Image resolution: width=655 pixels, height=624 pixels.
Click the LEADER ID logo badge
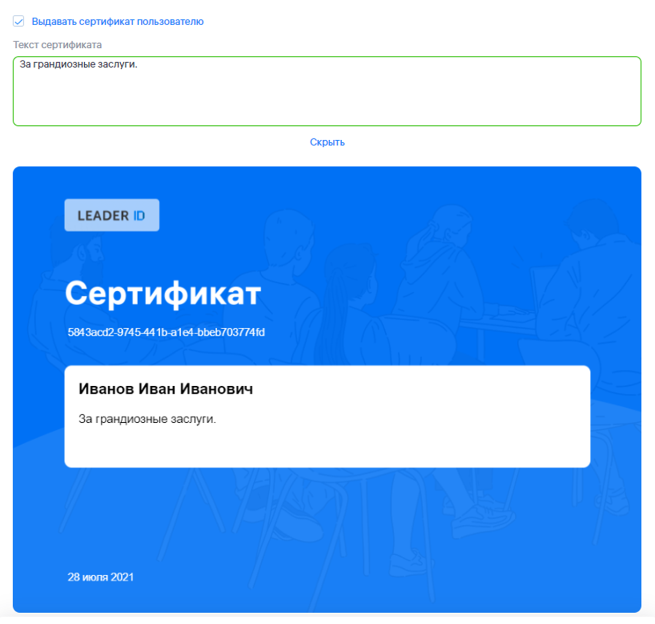(x=111, y=215)
